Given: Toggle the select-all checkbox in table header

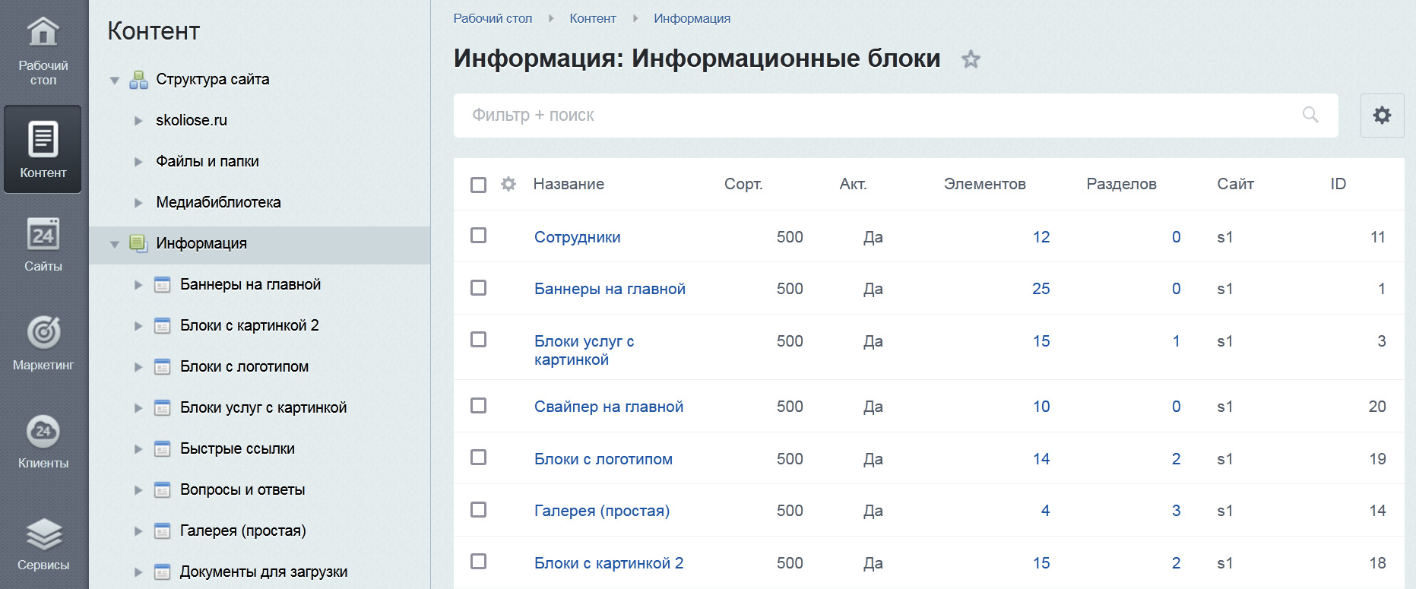Looking at the screenshot, I should pos(478,185).
